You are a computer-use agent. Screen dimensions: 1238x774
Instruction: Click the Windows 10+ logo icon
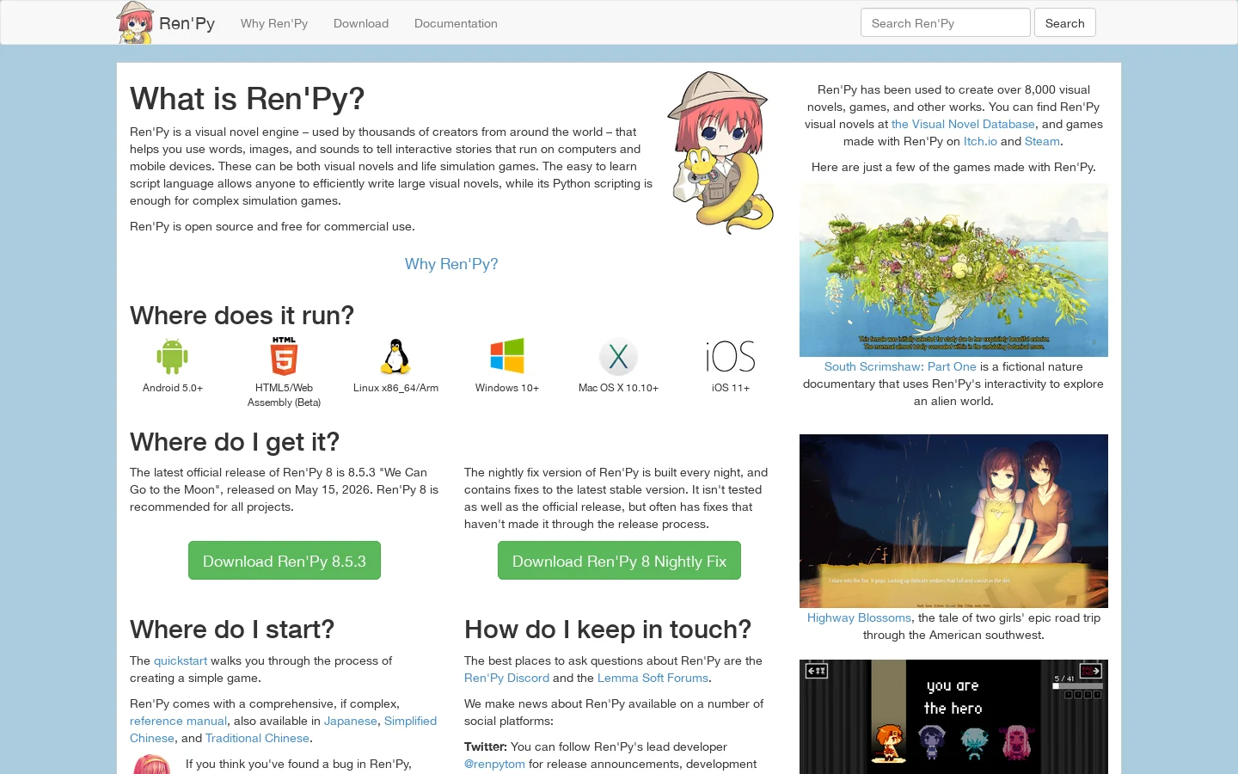pyautogui.click(x=507, y=356)
